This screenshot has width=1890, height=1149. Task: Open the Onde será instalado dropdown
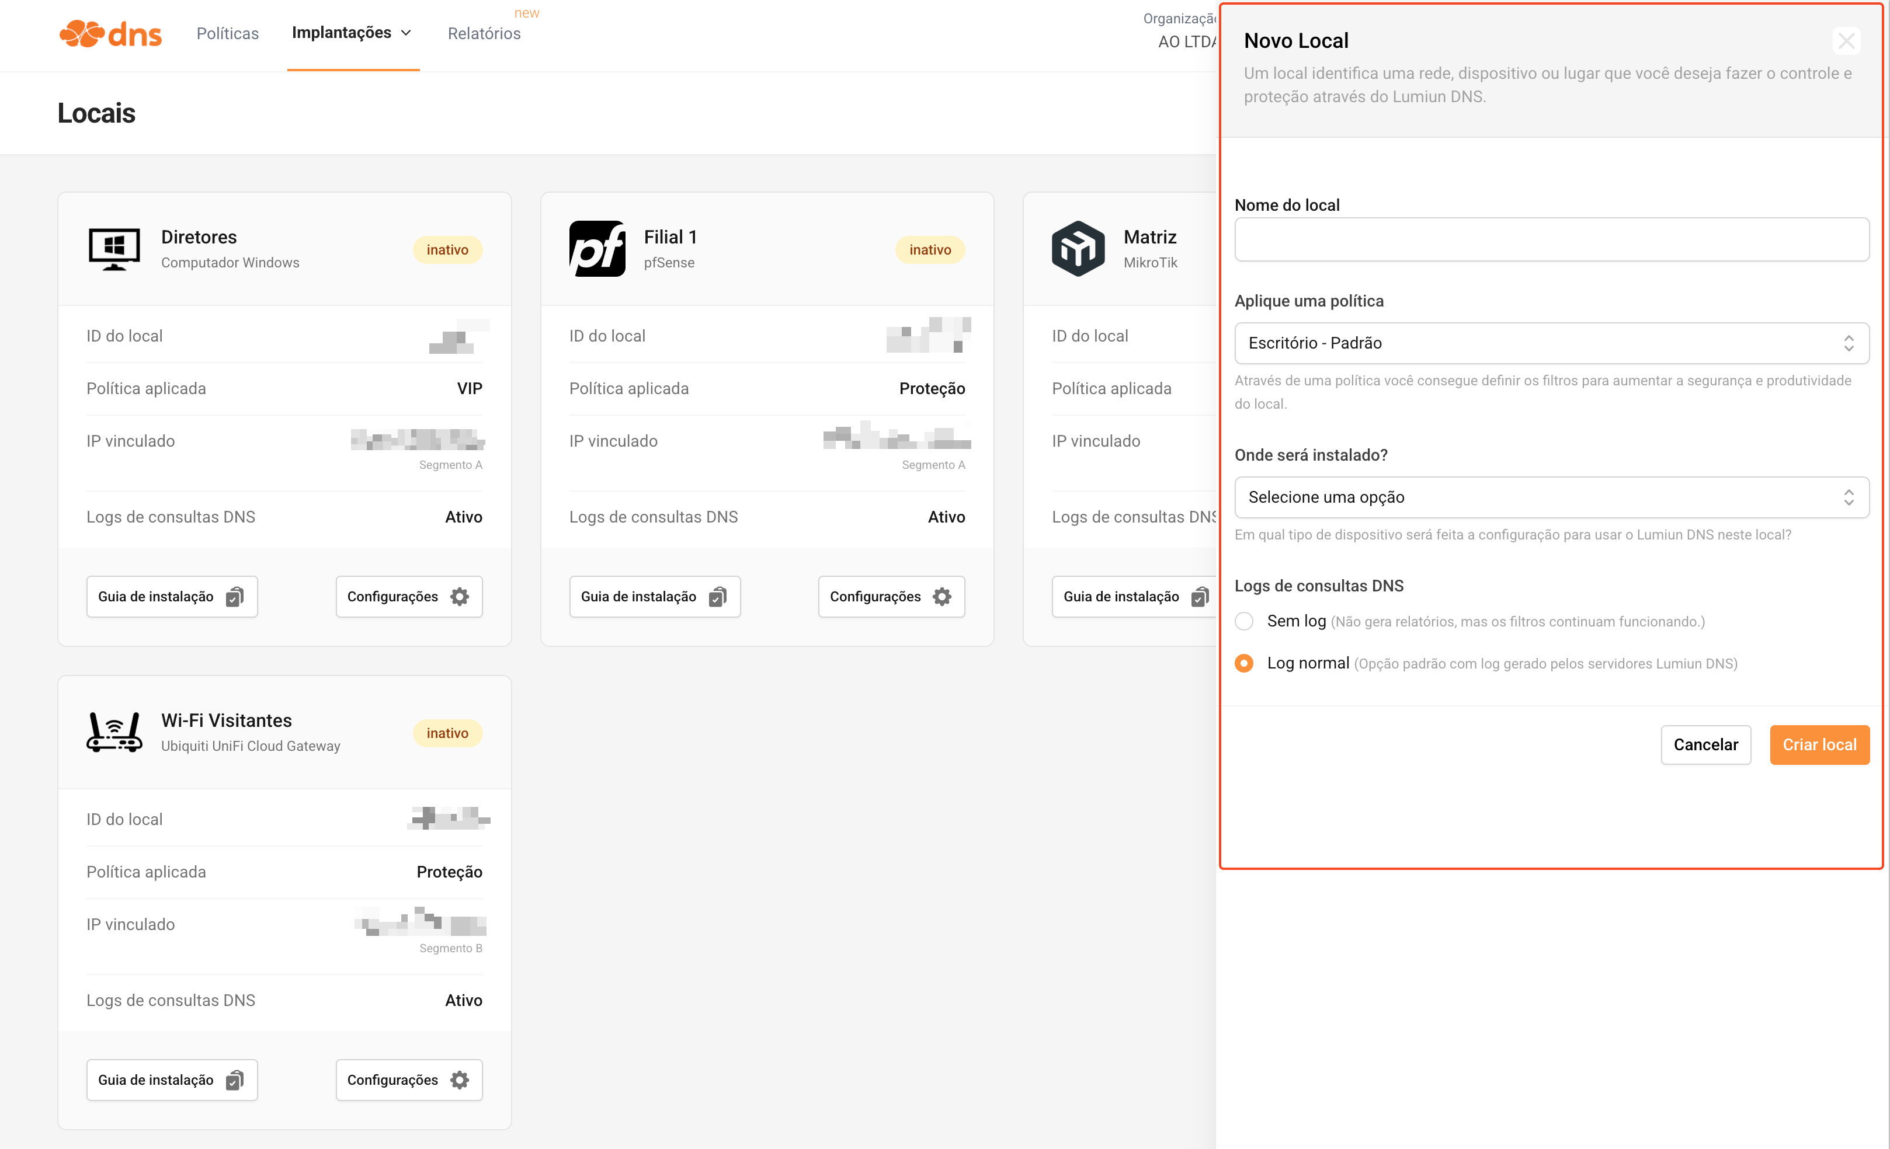1551,497
